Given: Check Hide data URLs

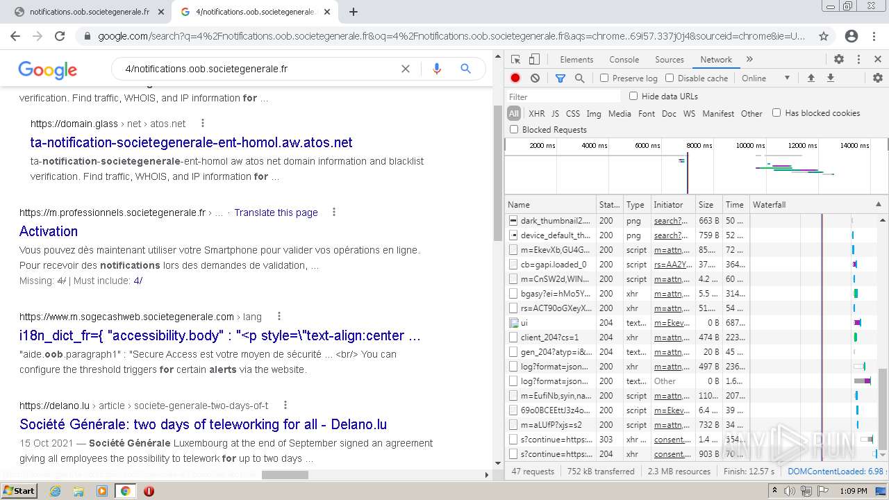Looking at the screenshot, I should click(x=633, y=96).
